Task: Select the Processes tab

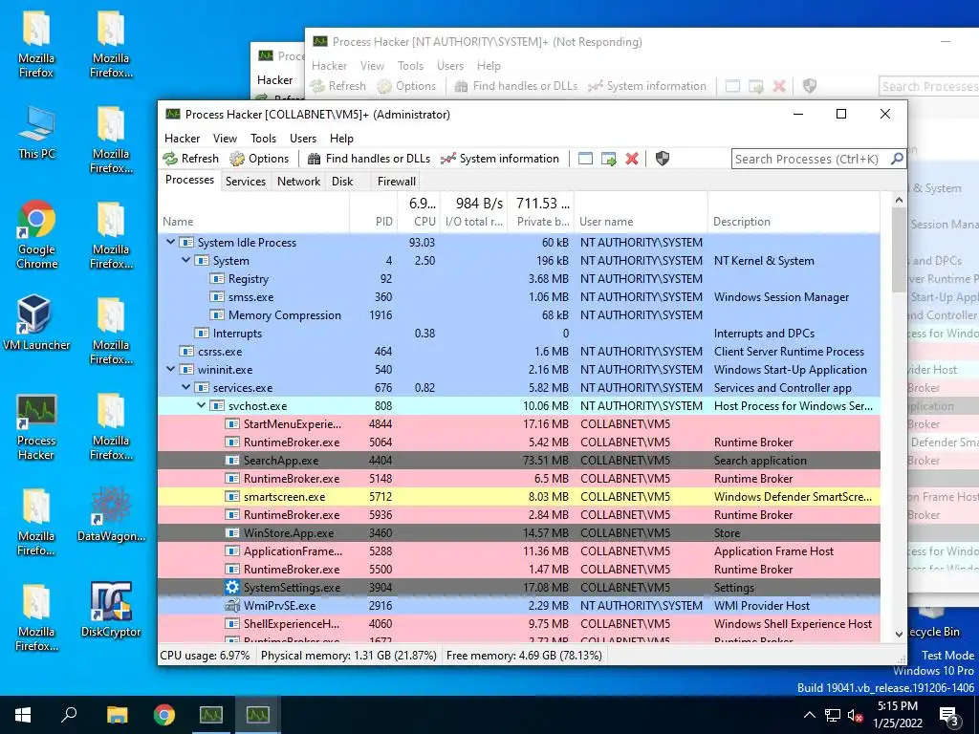Action: [x=189, y=180]
